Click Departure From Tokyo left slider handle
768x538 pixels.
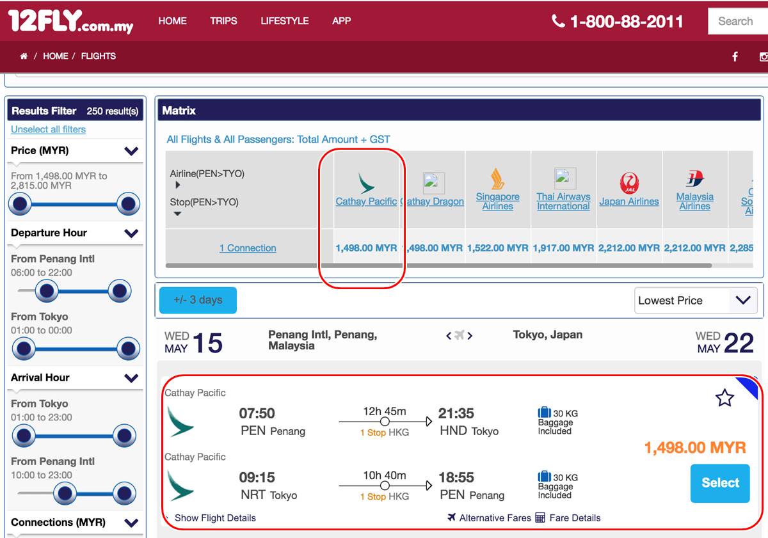pyautogui.click(x=24, y=349)
